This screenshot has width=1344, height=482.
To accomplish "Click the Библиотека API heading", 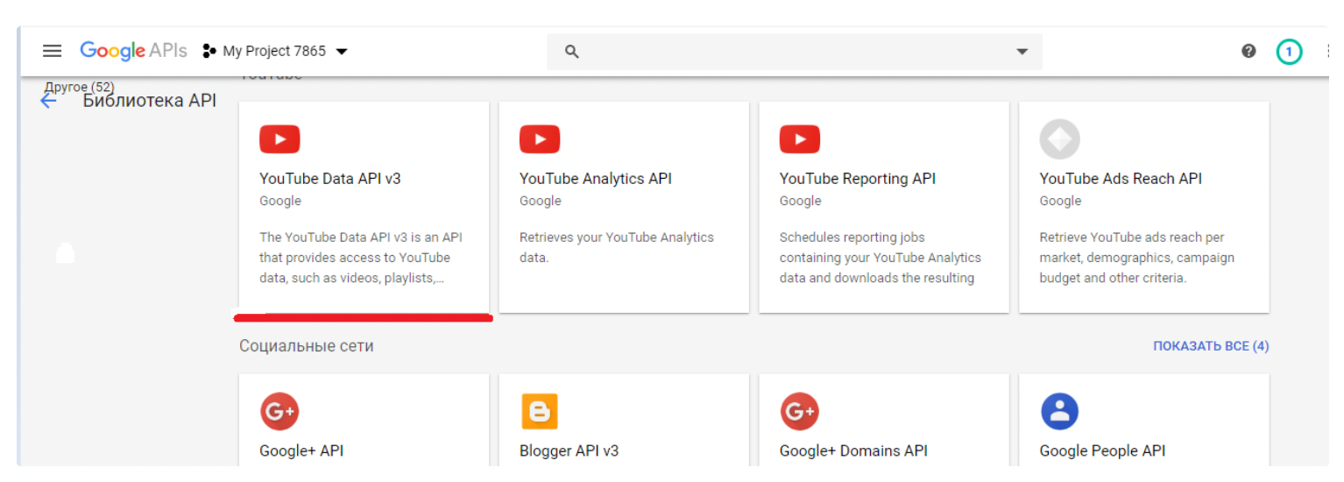I will click(150, 101).
